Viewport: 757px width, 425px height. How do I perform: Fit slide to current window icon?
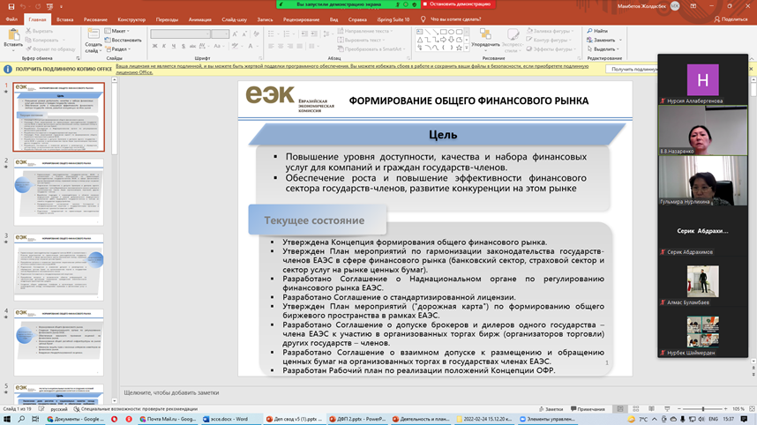(x=752, y=408)
